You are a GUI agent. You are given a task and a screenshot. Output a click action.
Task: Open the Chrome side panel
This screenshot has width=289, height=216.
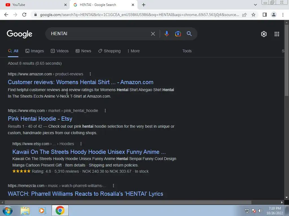coord(265,15)
